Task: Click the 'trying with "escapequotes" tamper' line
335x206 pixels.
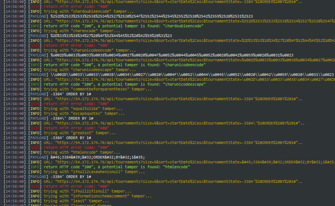Action: (x=64, y=113)
